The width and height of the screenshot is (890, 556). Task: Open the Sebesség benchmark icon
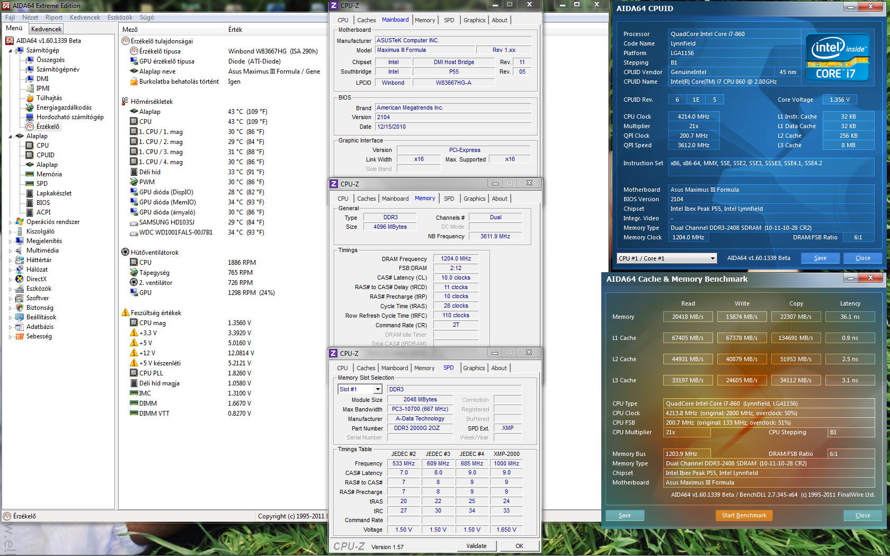[x=20, y=336]
